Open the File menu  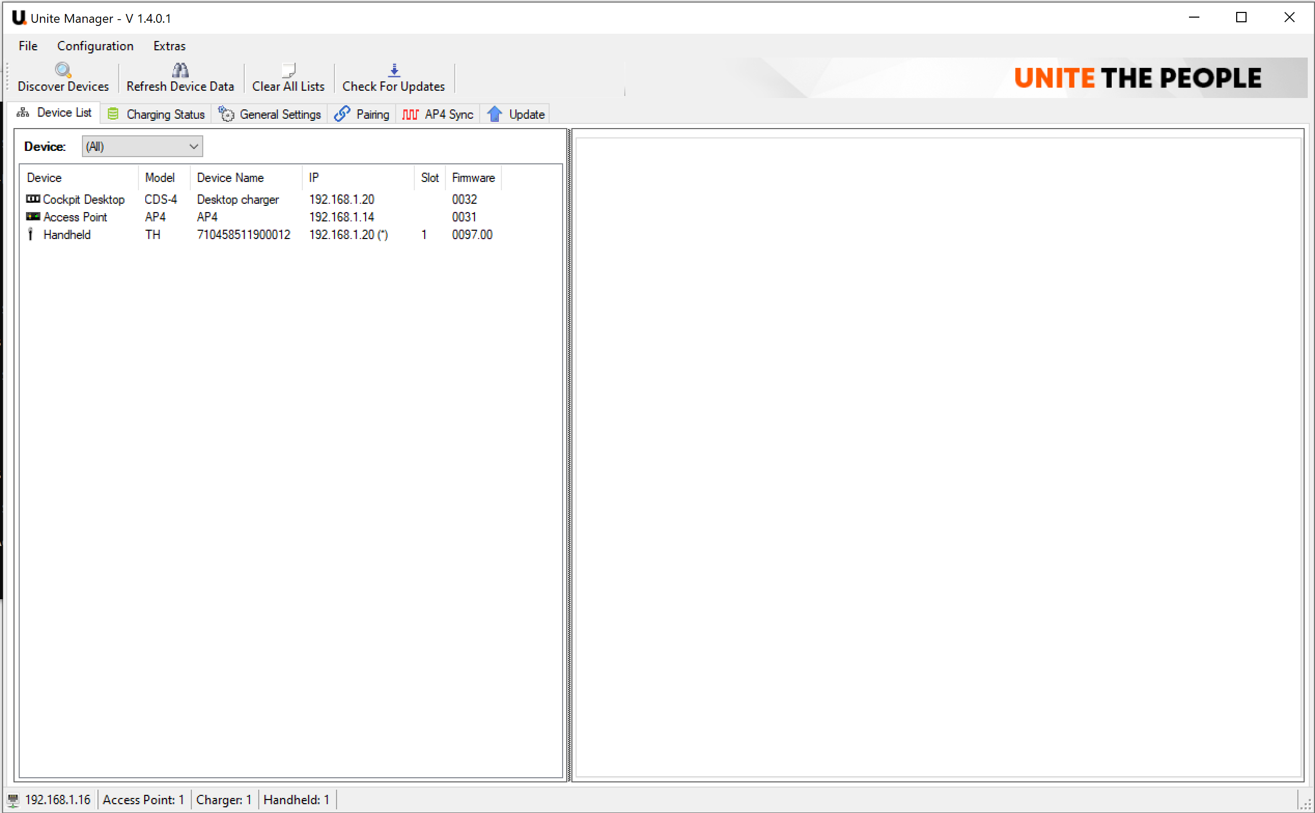[x=28, y=46]
